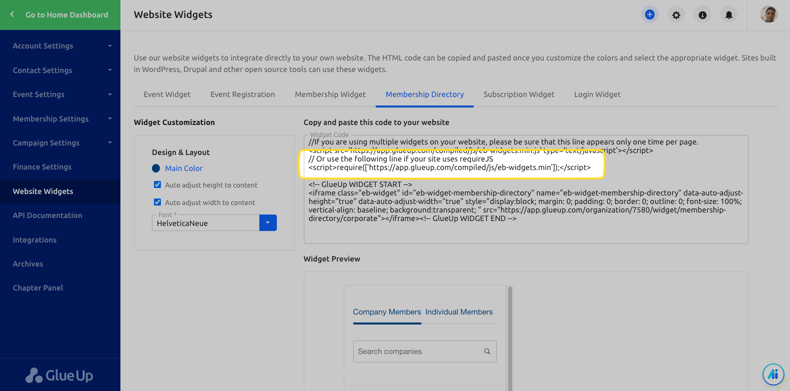Image resolution: width=790 pixels, height=391 pixels.
Task: Open the HelveticaNeue font dropdown arrow
Action: pos(268,222)
